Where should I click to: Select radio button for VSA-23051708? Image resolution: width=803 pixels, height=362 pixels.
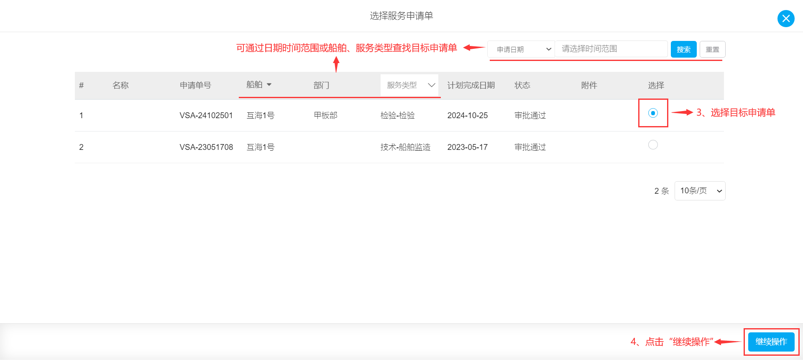(x=653, y=145)
